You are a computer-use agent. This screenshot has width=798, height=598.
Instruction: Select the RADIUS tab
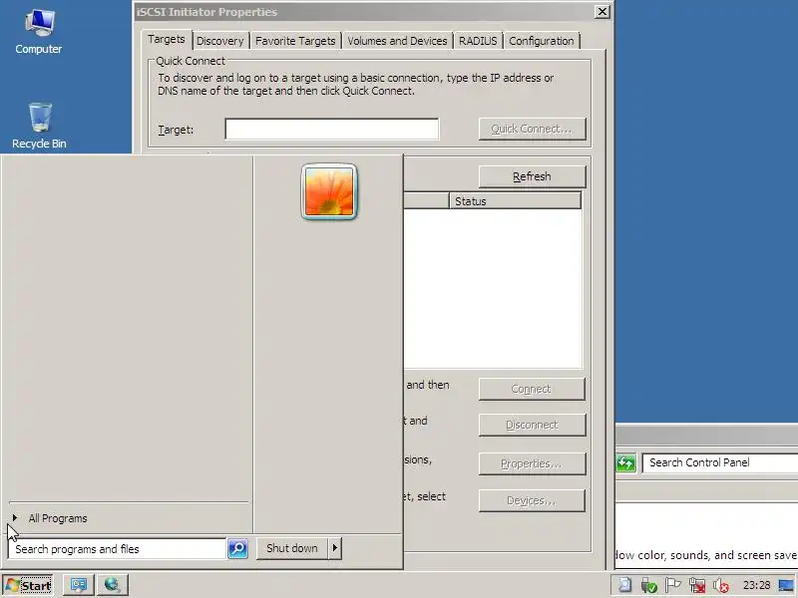[478, 41]
